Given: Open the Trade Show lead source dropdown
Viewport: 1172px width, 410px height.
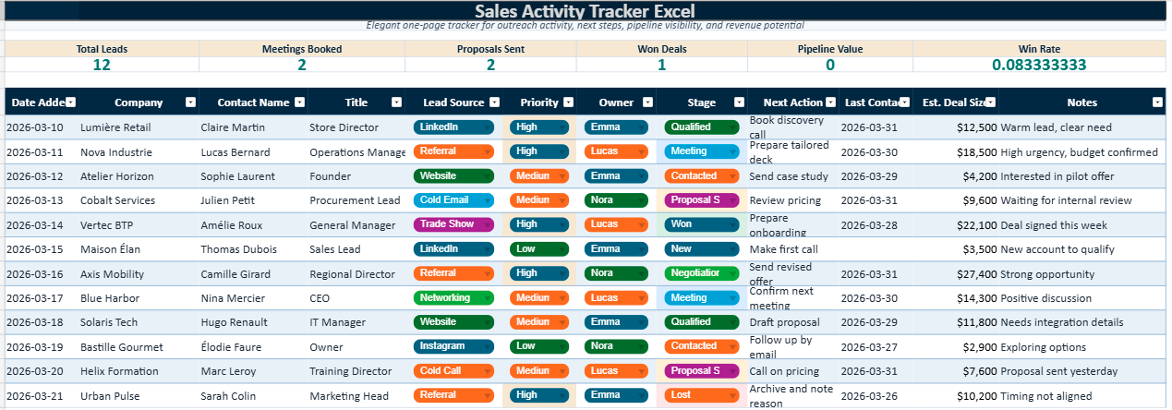Looking at the screenshot, I should click(487, 224).
